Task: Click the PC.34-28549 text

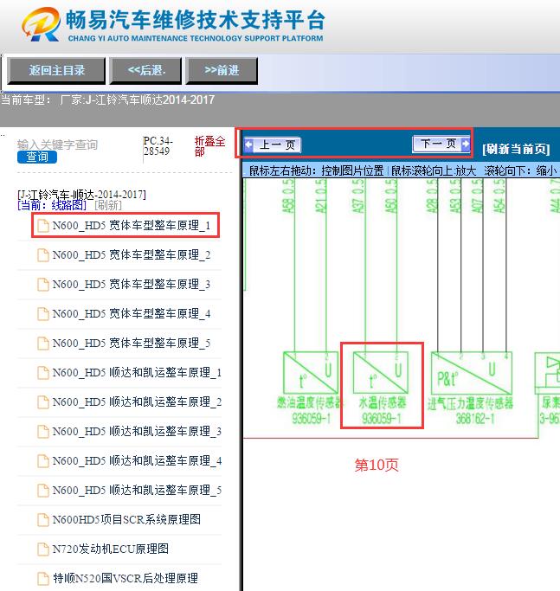Action: click(x=158, y=146)
